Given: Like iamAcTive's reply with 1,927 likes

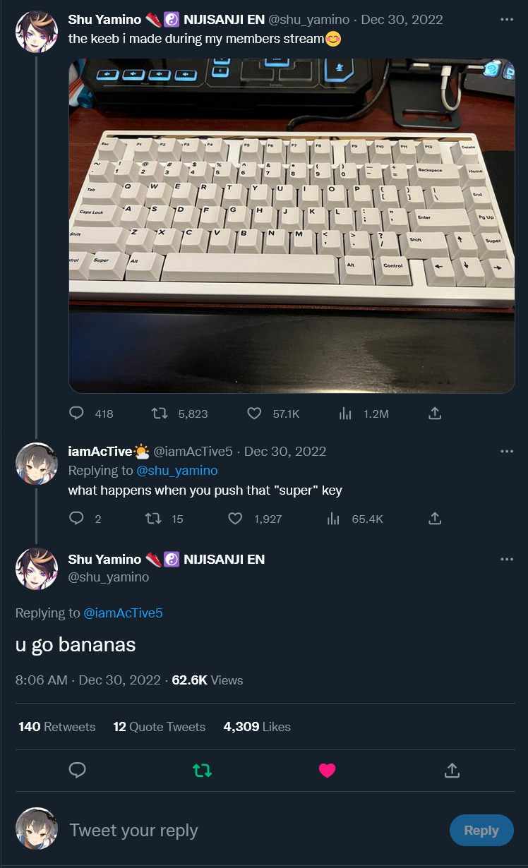Looking at the screenshot, I should (236, 519).
